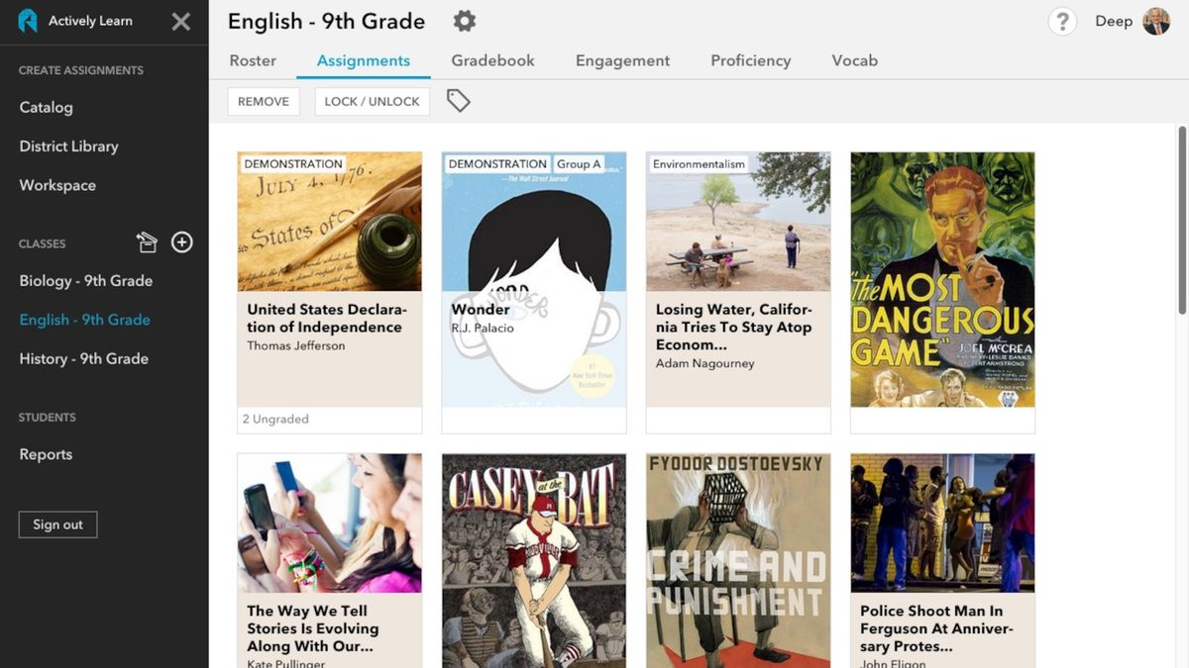
Task: Open help via the question mark icon
Action: coord(1062,21)
